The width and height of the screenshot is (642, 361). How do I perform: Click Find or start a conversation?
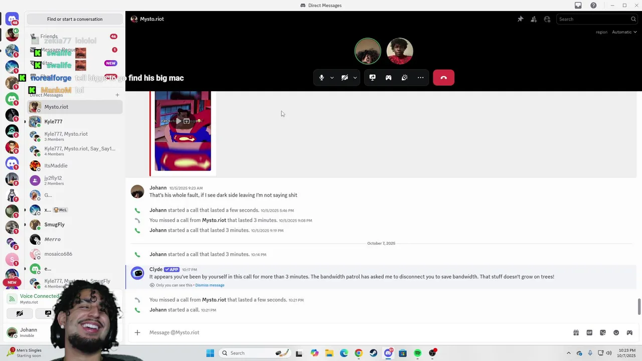75,19
